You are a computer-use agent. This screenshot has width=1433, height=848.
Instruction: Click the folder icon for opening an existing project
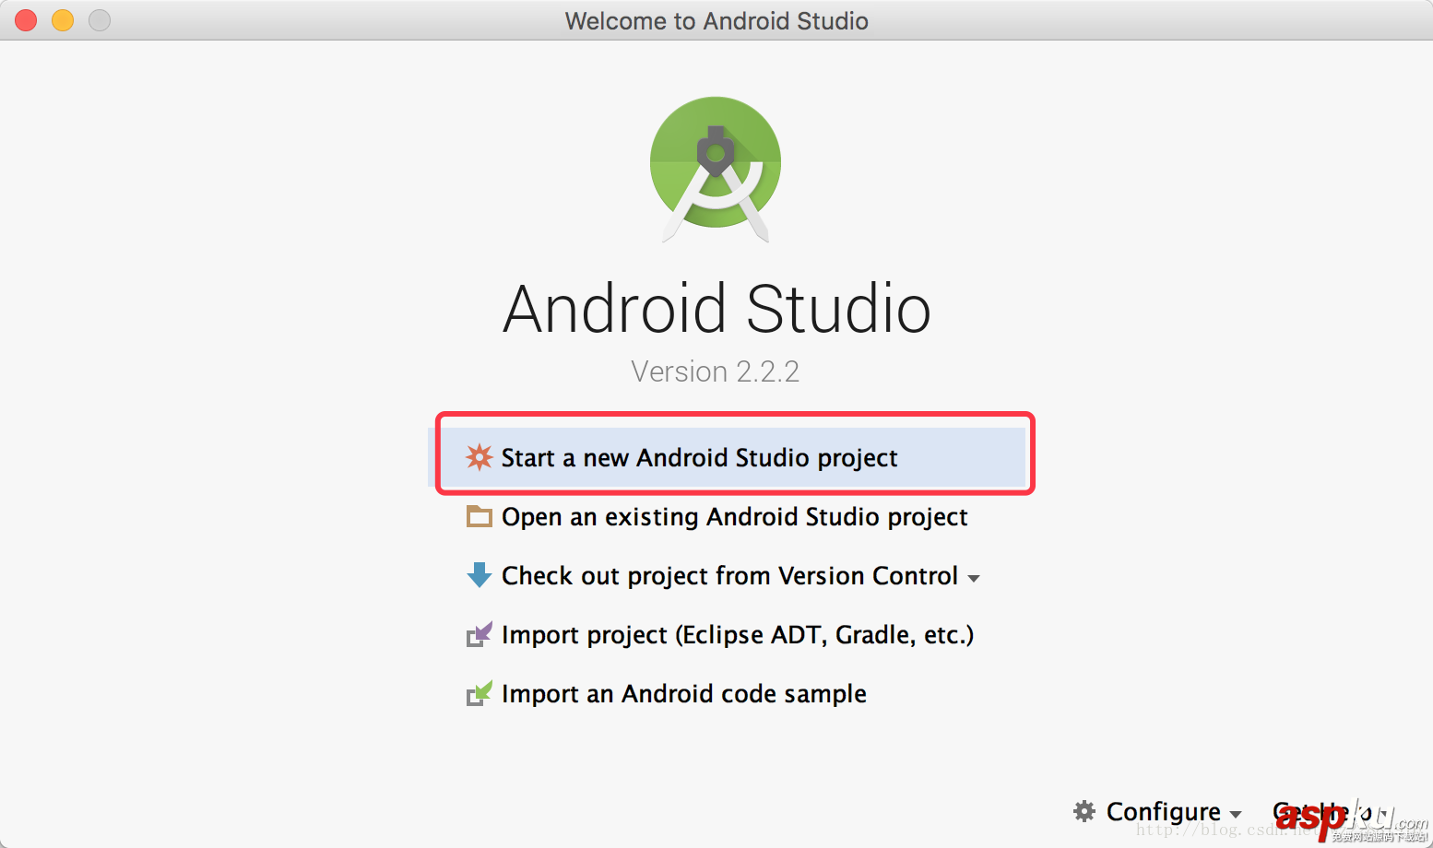click(x=479, y=517)
